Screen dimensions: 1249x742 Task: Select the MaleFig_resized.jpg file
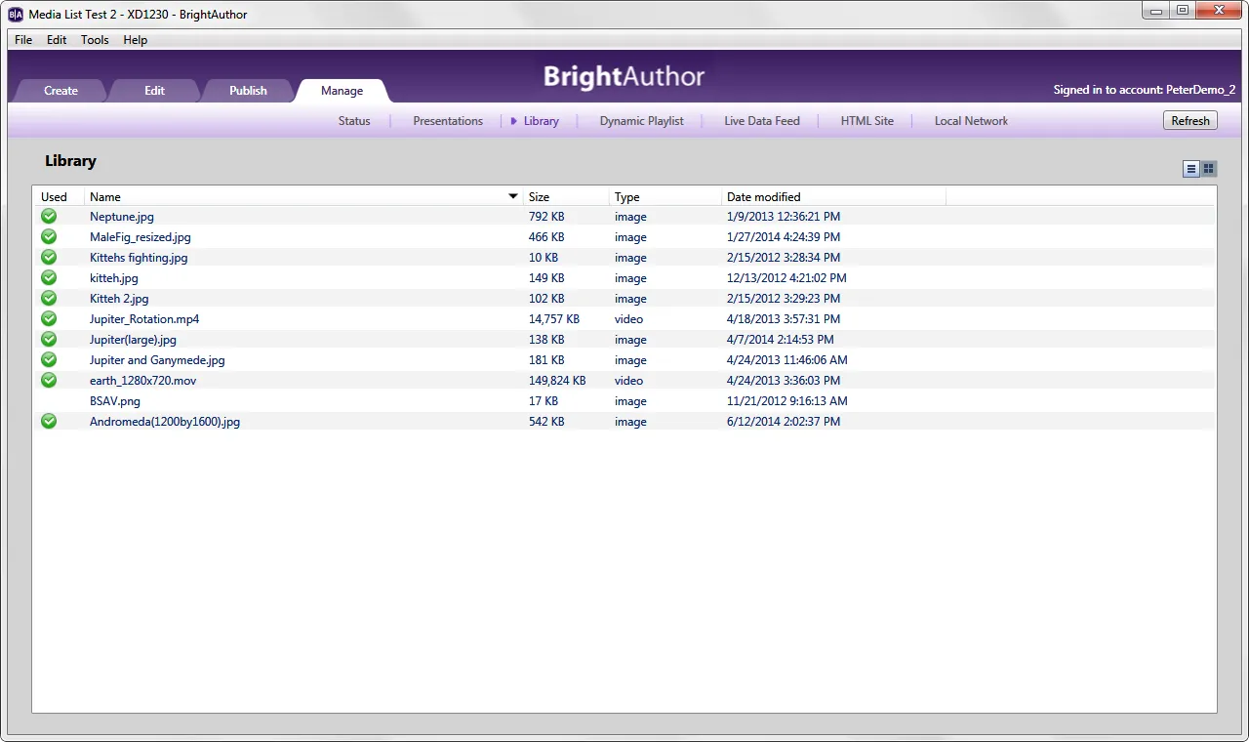[x=141, y=237]
